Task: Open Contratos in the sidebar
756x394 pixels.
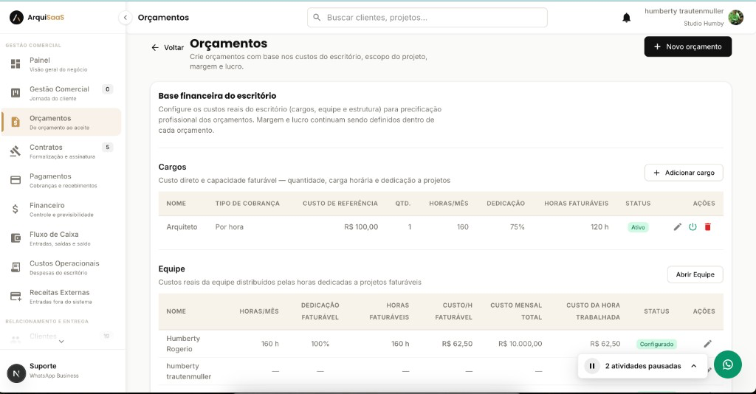Action: (61, 151)
